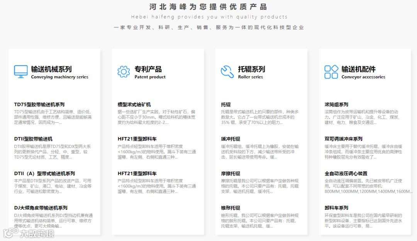The image size is (417, 241).
Task: Open the 锥形托辊 product link
Action: 231,208
